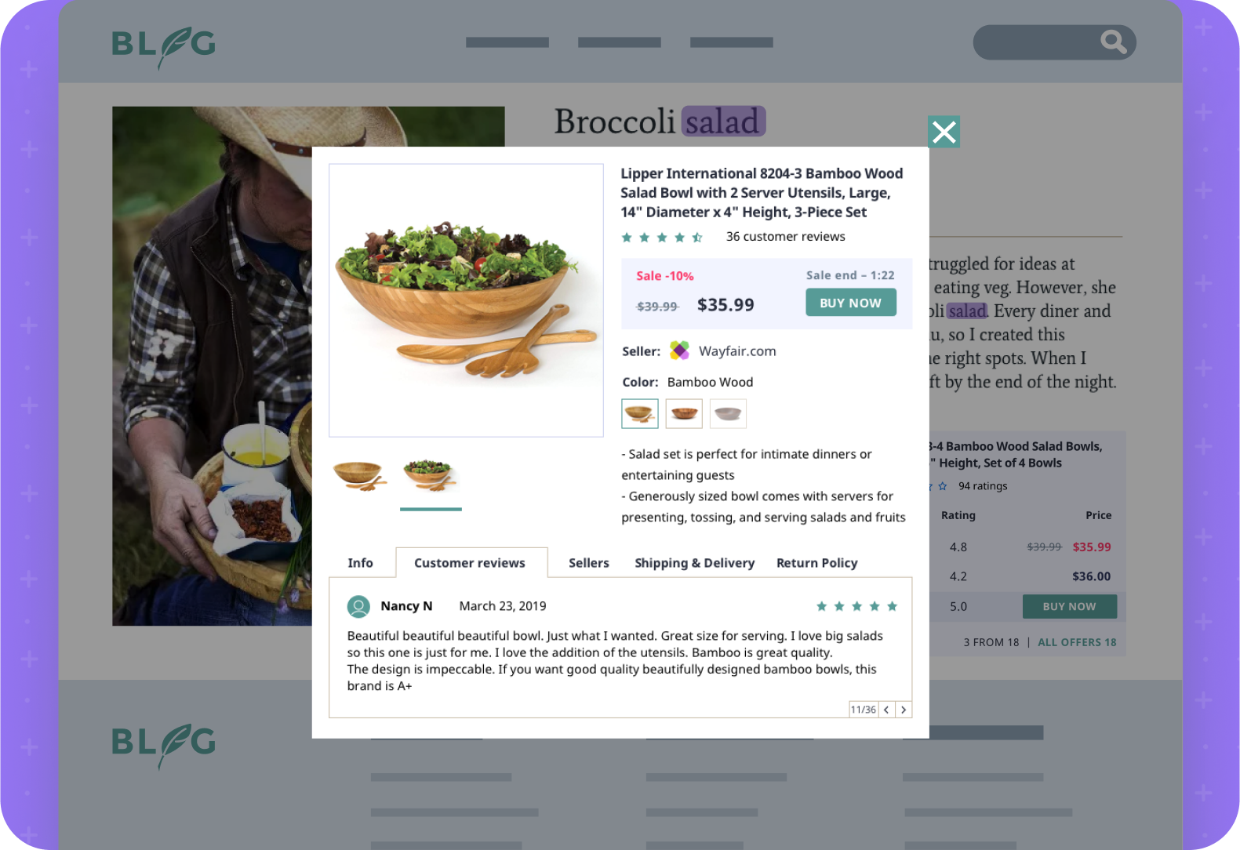Select the dark brown bowl color swatch

coord(684,413)
